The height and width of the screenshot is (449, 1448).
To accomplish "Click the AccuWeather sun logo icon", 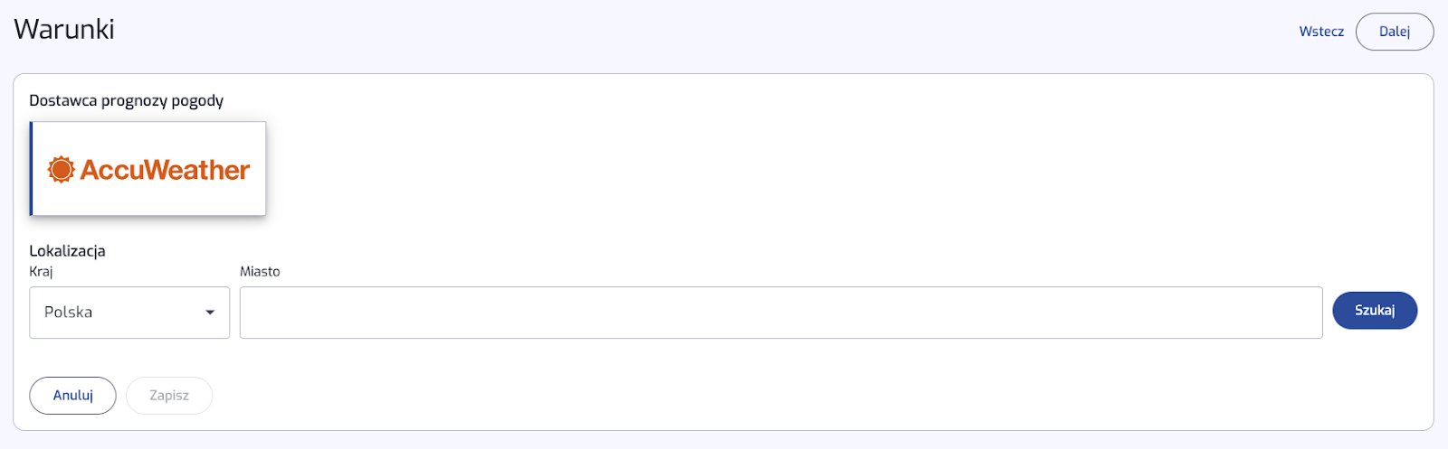I will (x=61, y=169).
